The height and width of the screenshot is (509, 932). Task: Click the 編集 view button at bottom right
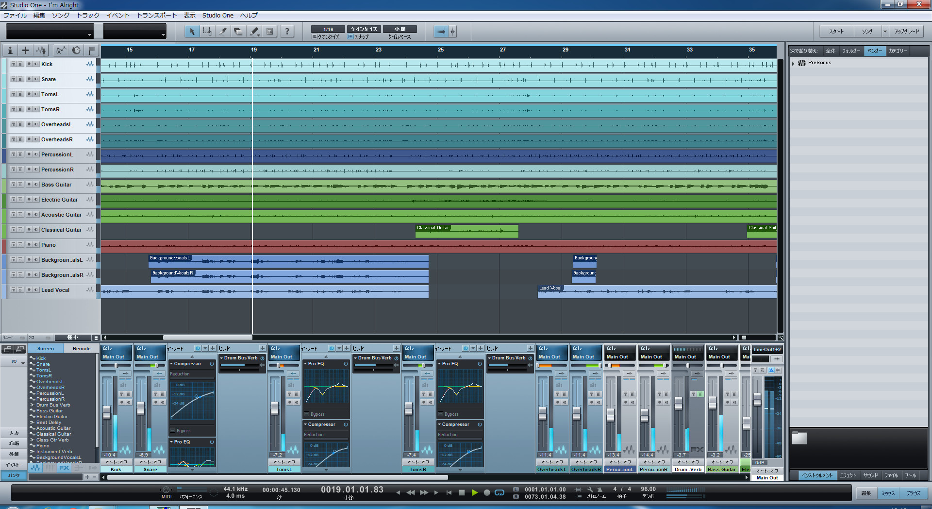coord(866,493)
